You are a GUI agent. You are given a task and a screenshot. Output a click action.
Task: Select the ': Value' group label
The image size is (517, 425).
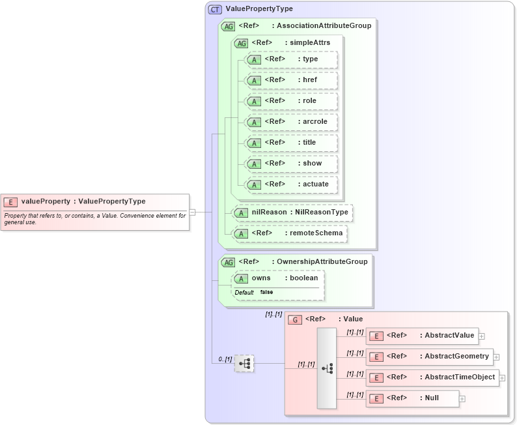tap(351, 319)
